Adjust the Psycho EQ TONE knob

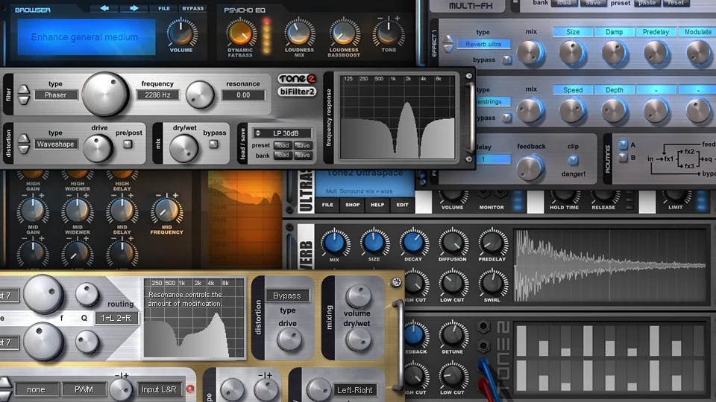[x=389, y=33]
